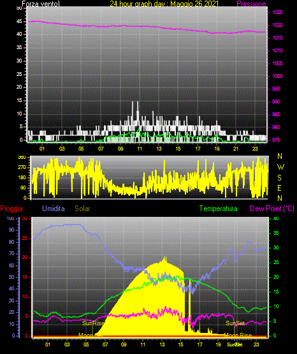Click the '45' wind speed axis value

pos(19,22)
